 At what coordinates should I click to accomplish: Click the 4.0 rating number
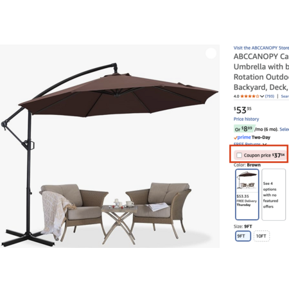pos(236,96)
